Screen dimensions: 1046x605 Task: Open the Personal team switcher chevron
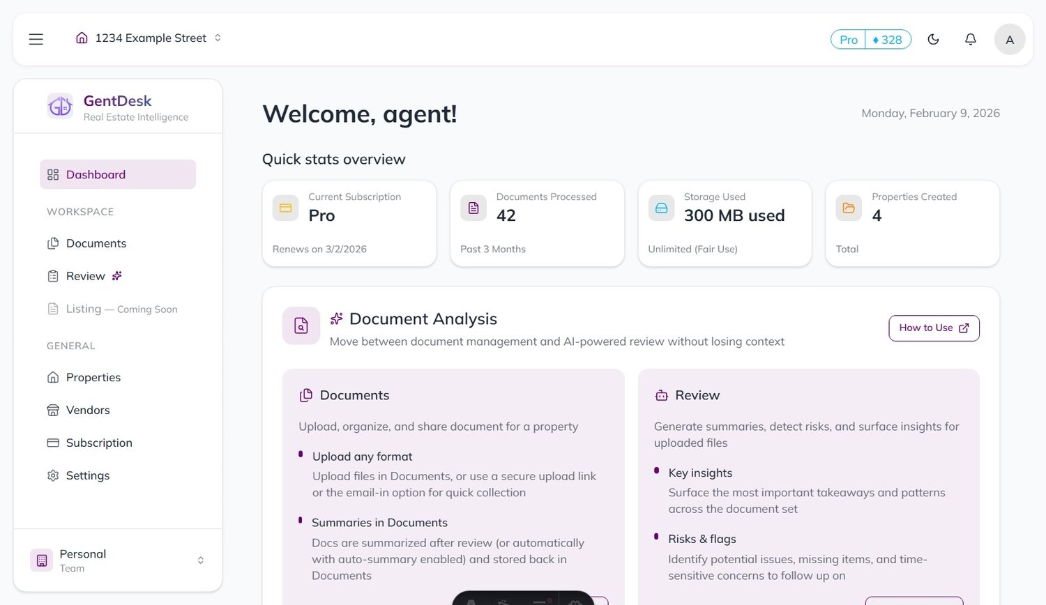click(x=200, y=560)
